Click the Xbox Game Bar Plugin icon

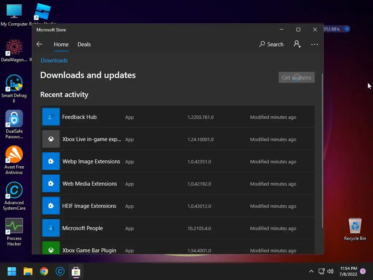[x=51, y=248]
